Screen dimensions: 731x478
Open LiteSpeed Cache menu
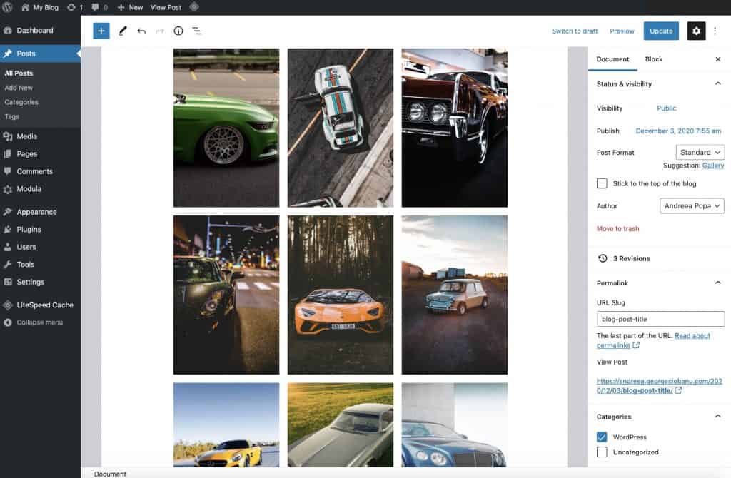pyautogui.click(x=40, y=305)
